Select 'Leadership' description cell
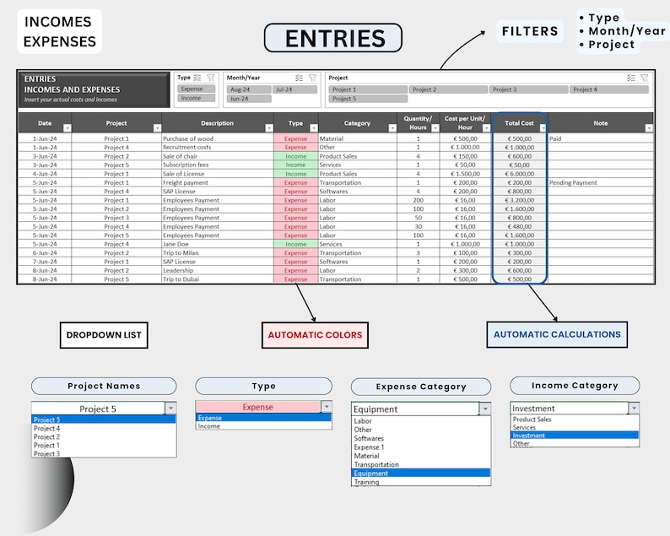The image size is (670, 536). [x=218, y=270]
